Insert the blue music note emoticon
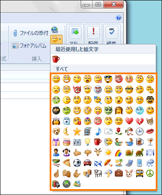This screenshot has height=195, width=162. (x=98, y=131)
